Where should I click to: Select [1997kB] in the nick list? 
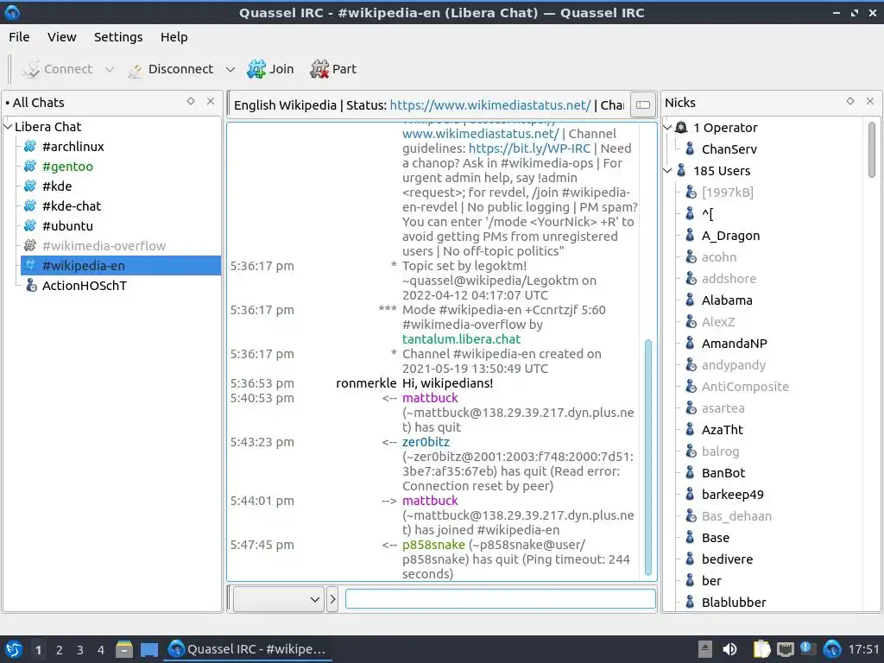pos(727,193)
